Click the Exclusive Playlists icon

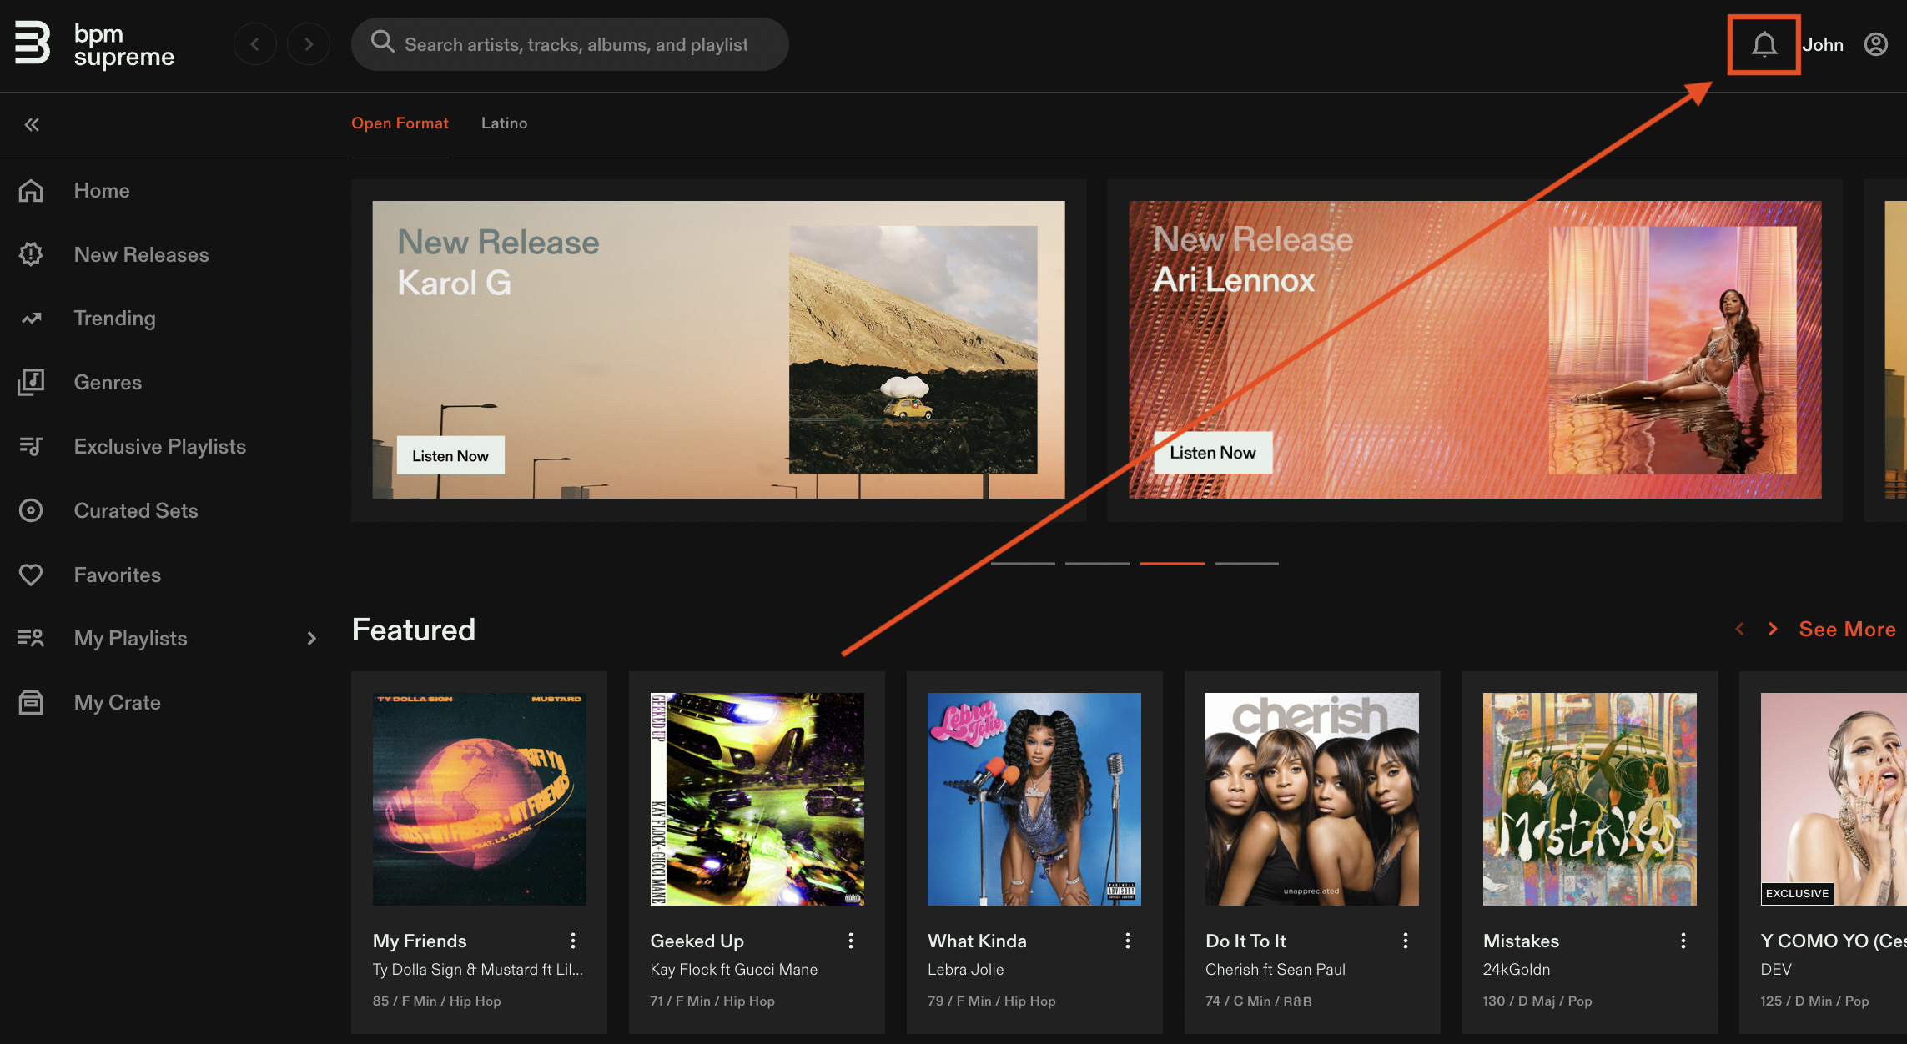click(31, 446)
